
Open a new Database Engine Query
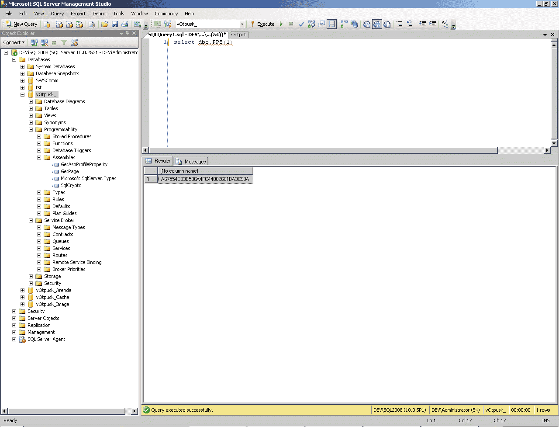click(x=47, y=24)
